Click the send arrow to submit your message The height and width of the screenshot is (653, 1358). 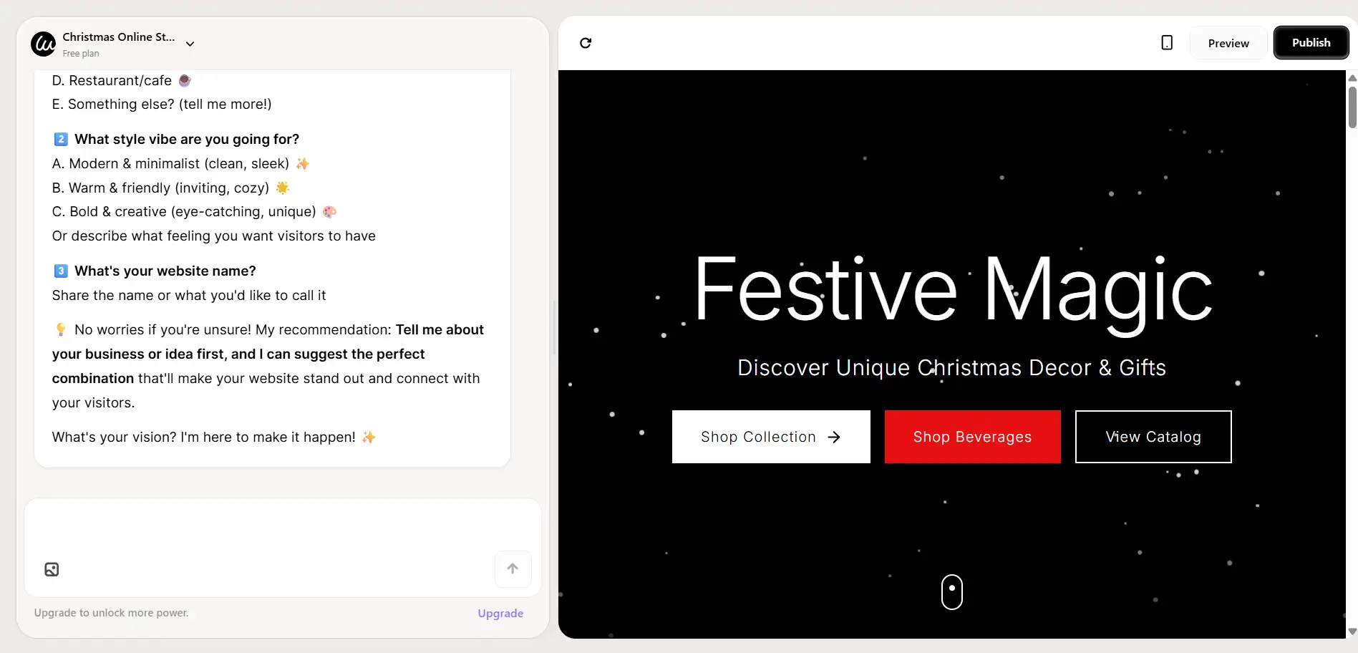tap(513, 569)
